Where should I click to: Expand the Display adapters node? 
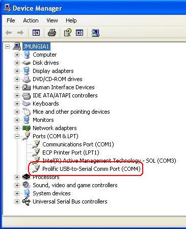tap(17, 71)
